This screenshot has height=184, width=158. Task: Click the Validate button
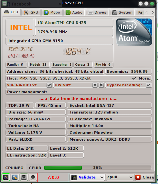pos(87,177)
